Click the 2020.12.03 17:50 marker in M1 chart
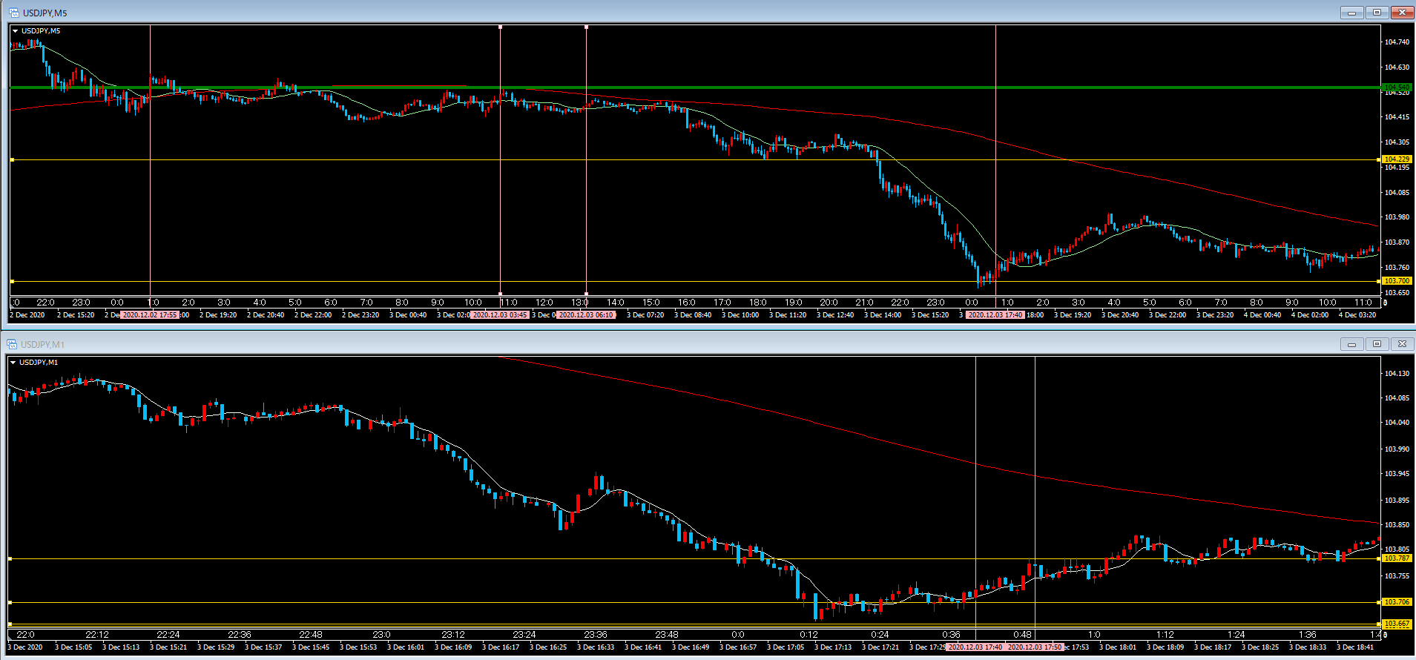1416x660 pixels. tap(1035, 647)
